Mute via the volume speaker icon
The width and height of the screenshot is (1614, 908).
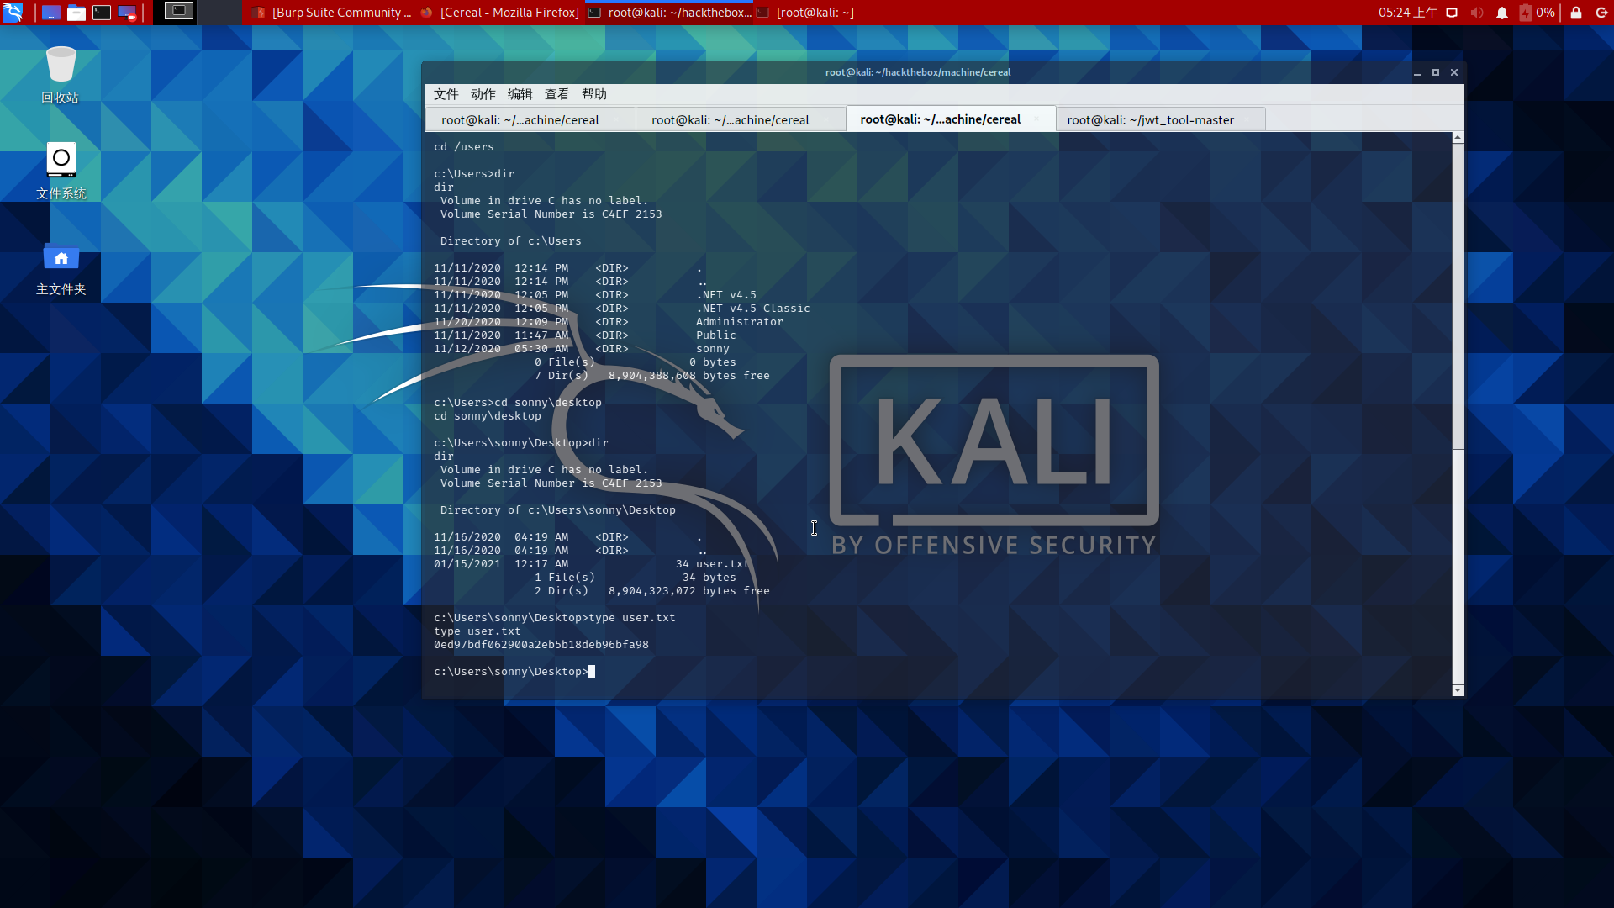point(1477,13)
